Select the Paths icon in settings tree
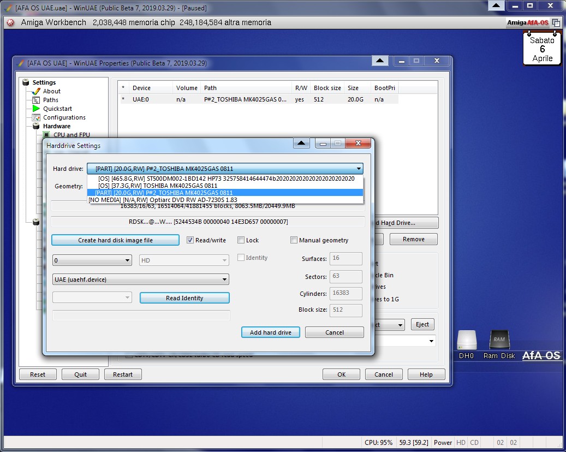The image size is (566, 452). pyautogui.click(x=37, y=100)
